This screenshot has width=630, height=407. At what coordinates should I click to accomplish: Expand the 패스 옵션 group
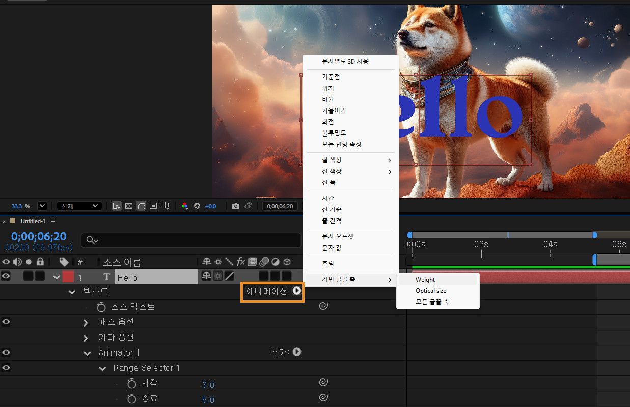coord(86,322)
